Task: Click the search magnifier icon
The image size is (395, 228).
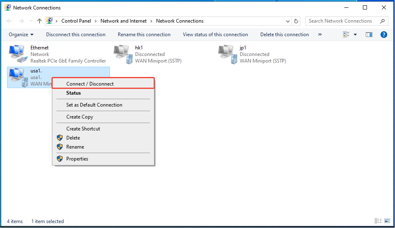Action: (382, 21)
